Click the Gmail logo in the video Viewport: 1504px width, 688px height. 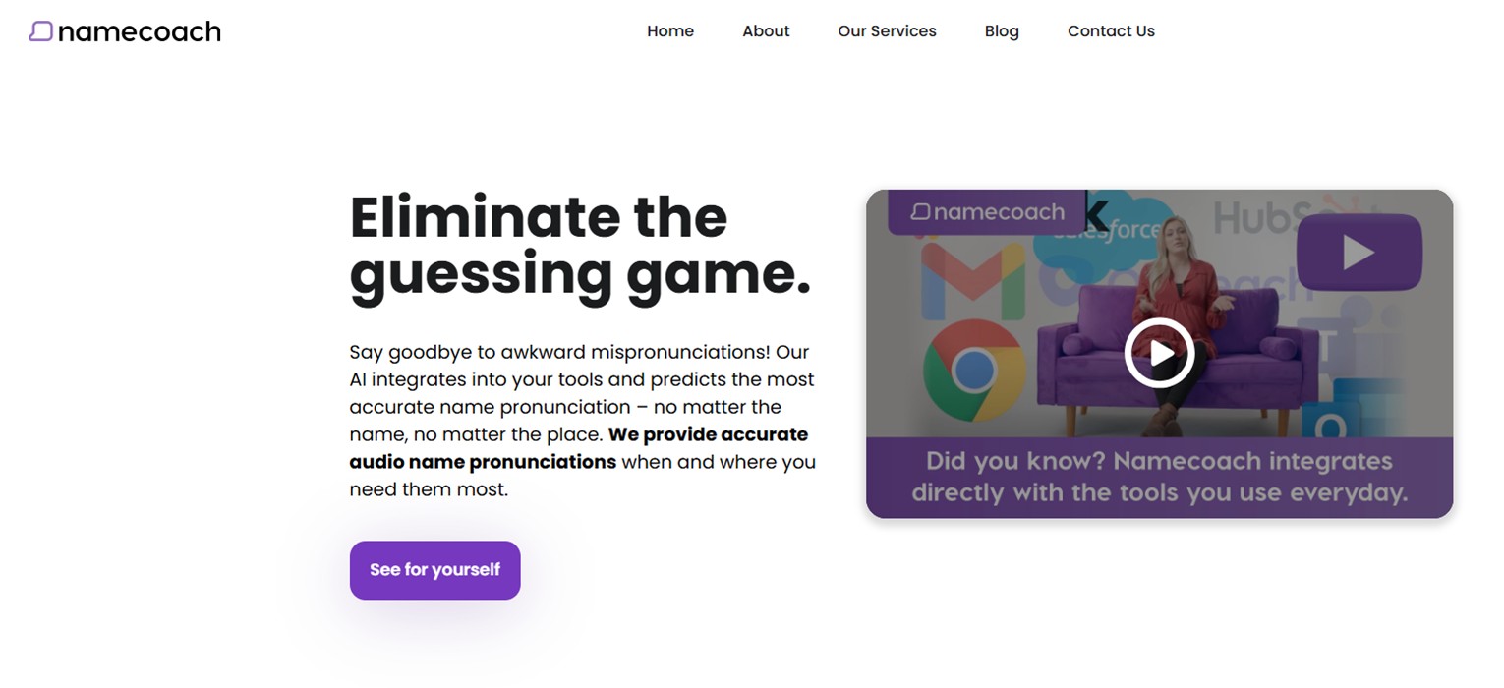973,280
